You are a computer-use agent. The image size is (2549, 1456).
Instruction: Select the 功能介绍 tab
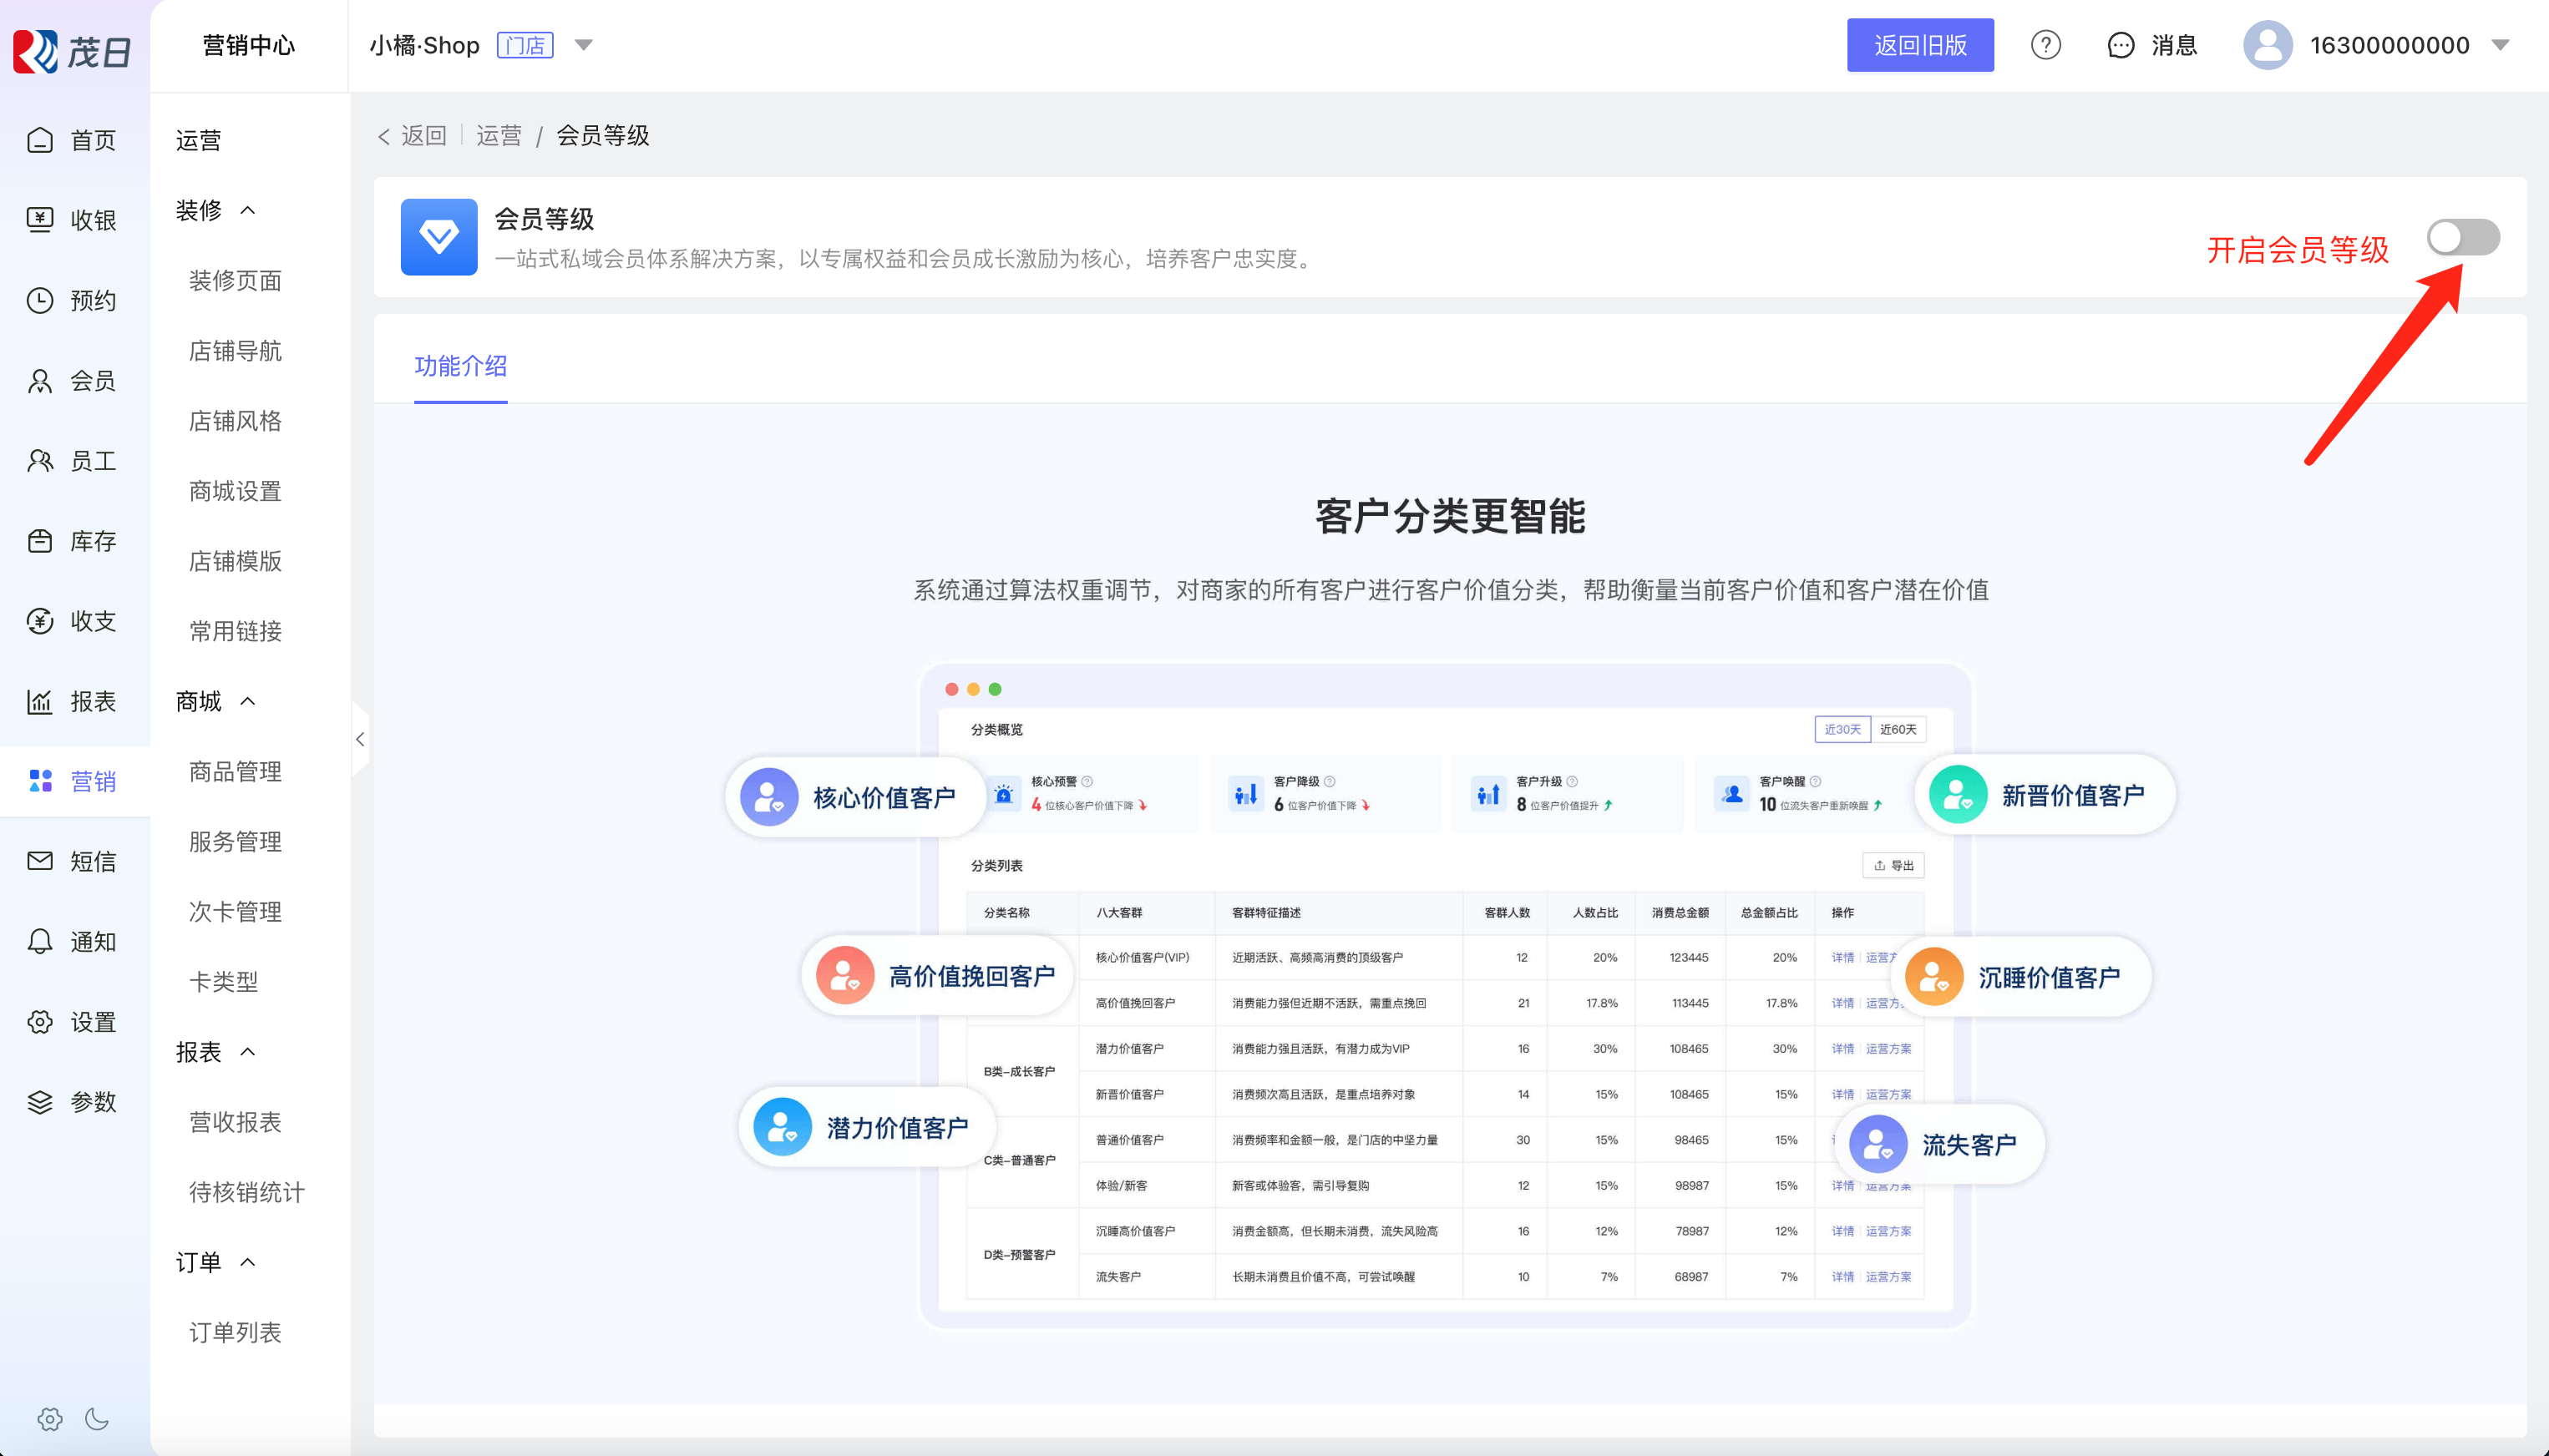coord(460,366)
